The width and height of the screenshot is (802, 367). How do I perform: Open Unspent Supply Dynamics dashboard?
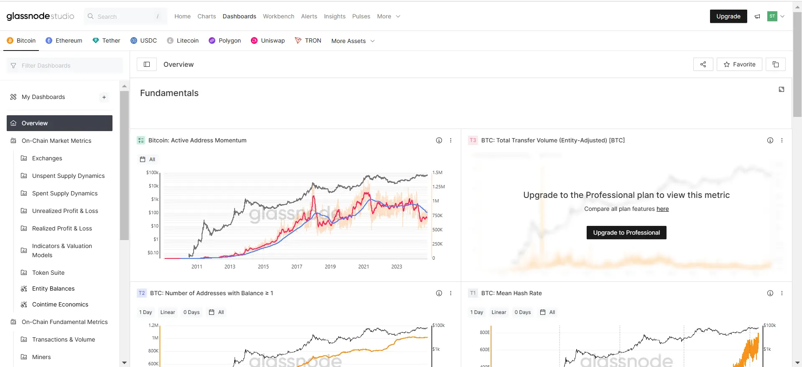tap(68, 176)
